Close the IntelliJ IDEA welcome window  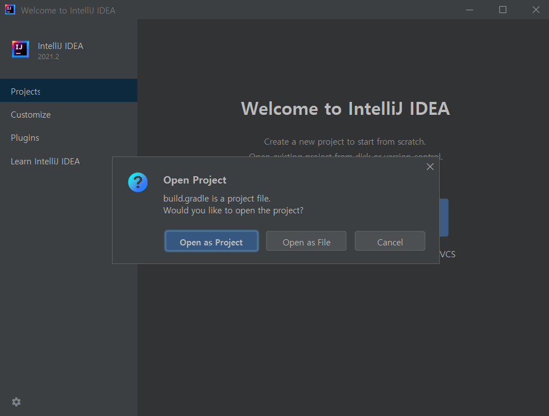click(535, 10)
